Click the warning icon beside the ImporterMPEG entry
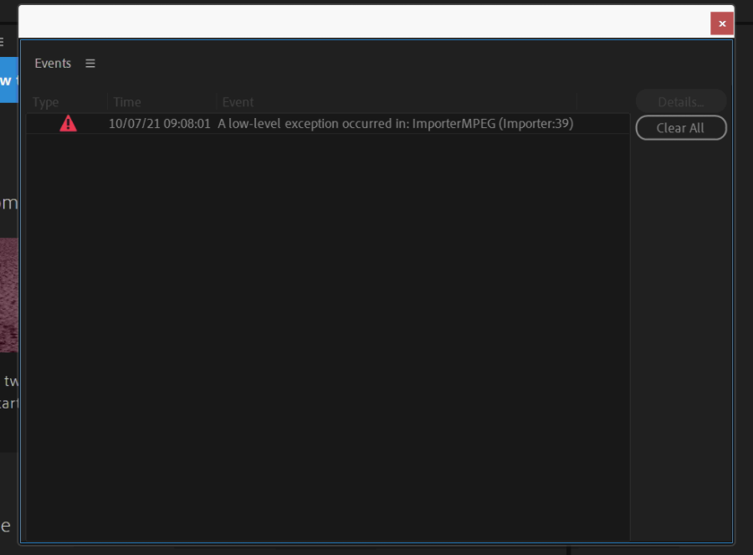This screenshot has height=555, width=753. (x=68, y=123)
